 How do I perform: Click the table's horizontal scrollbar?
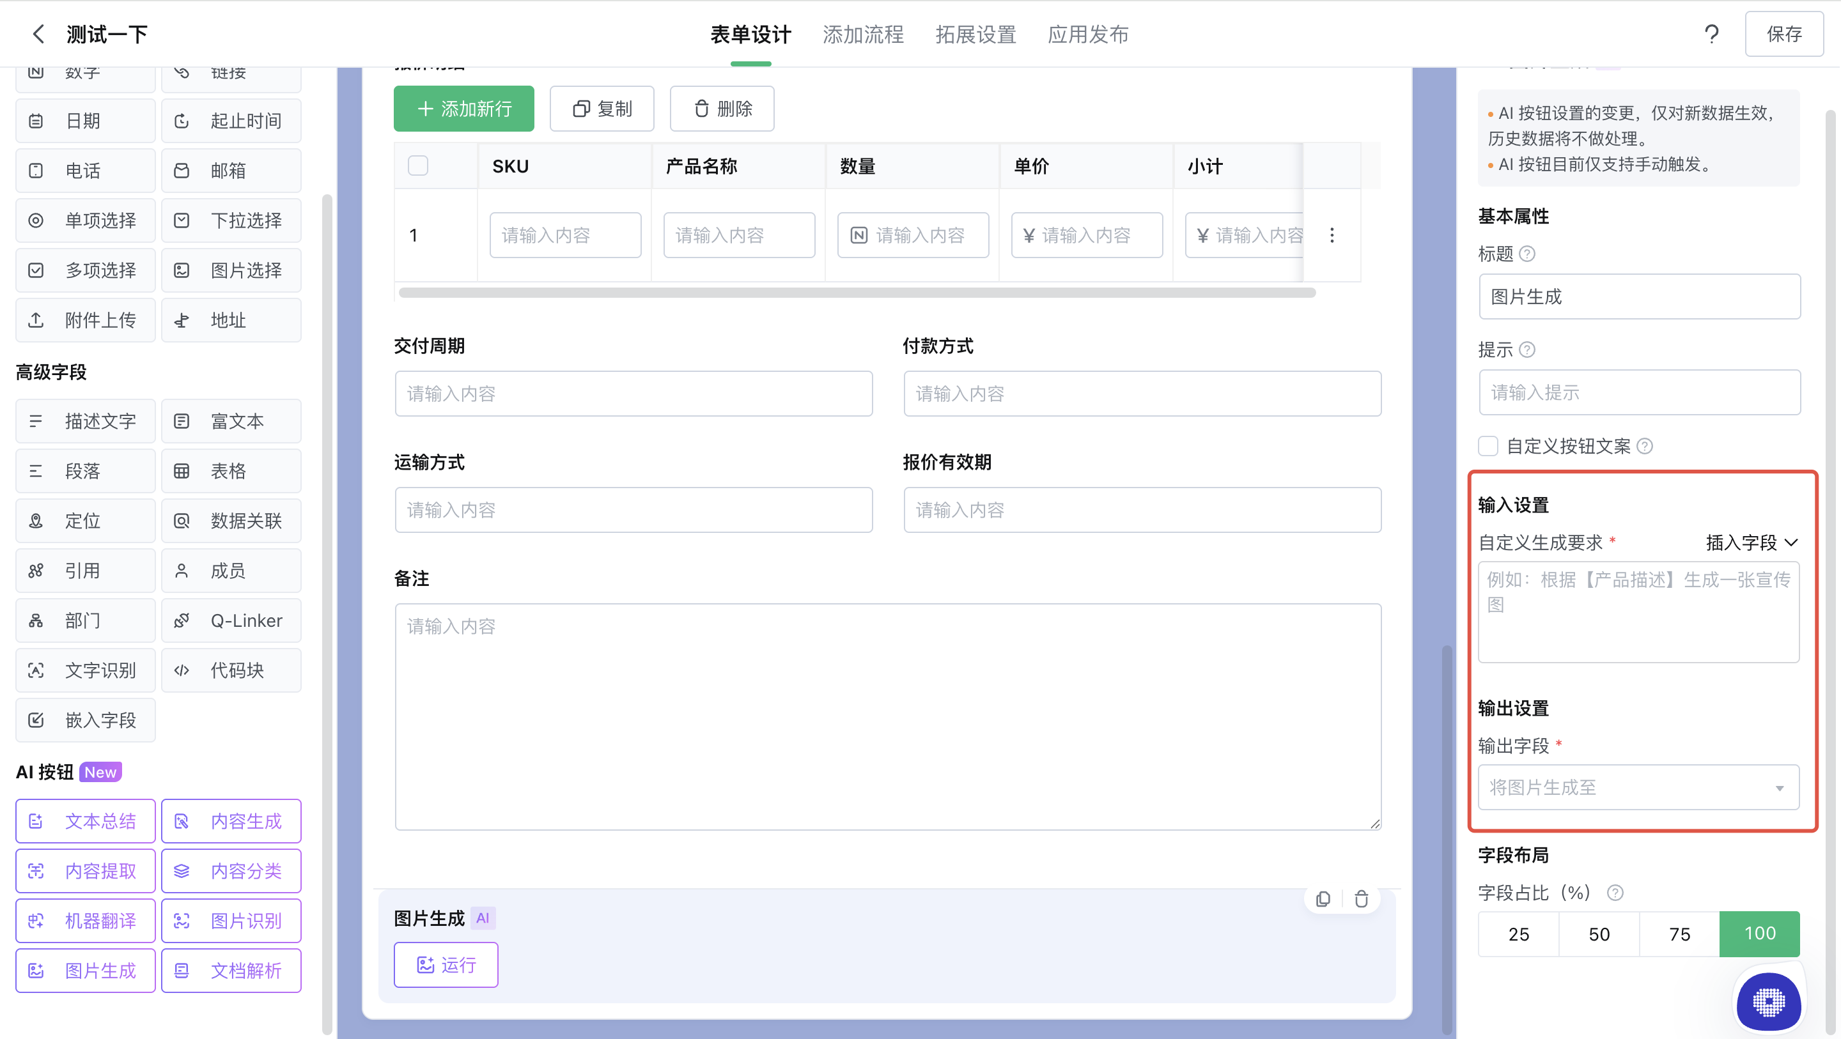[x=857, y=292]
